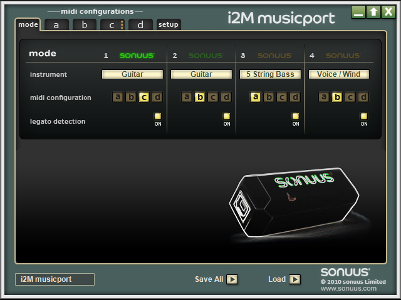Image resolution: width=401 pixels, height=300 pixels.
Task: Select mode 1 green Sonuus logo
Action: coord(137,56)
